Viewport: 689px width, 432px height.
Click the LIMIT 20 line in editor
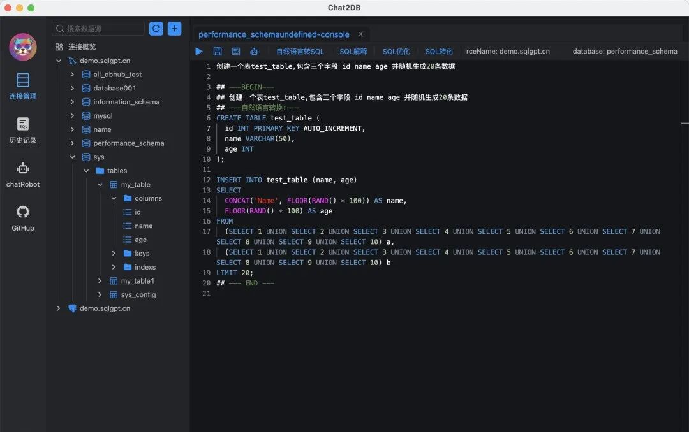coord(235,273)
